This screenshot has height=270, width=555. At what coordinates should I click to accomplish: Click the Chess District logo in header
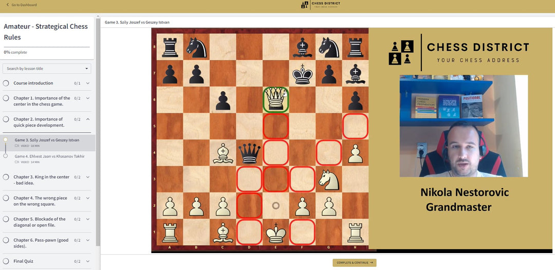(321, 5)
